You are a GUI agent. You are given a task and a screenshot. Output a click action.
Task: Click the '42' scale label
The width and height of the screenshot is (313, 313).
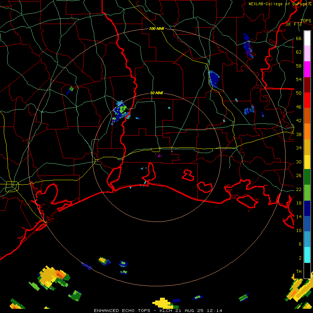pyautogui.click(x=299, y=120)
